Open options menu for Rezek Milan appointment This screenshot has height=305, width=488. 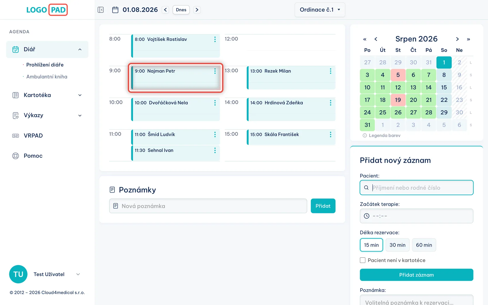pyautogui.click(x=331, y=71)
